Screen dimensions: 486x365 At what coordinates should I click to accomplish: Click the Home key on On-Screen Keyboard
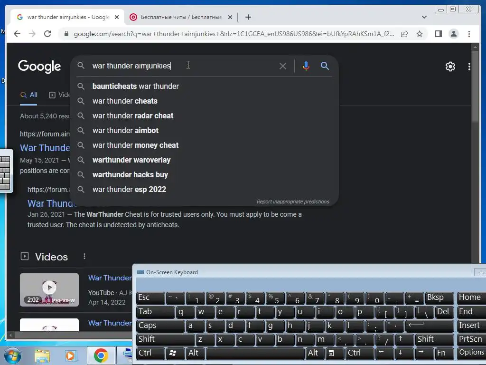[x=471, y=298]
